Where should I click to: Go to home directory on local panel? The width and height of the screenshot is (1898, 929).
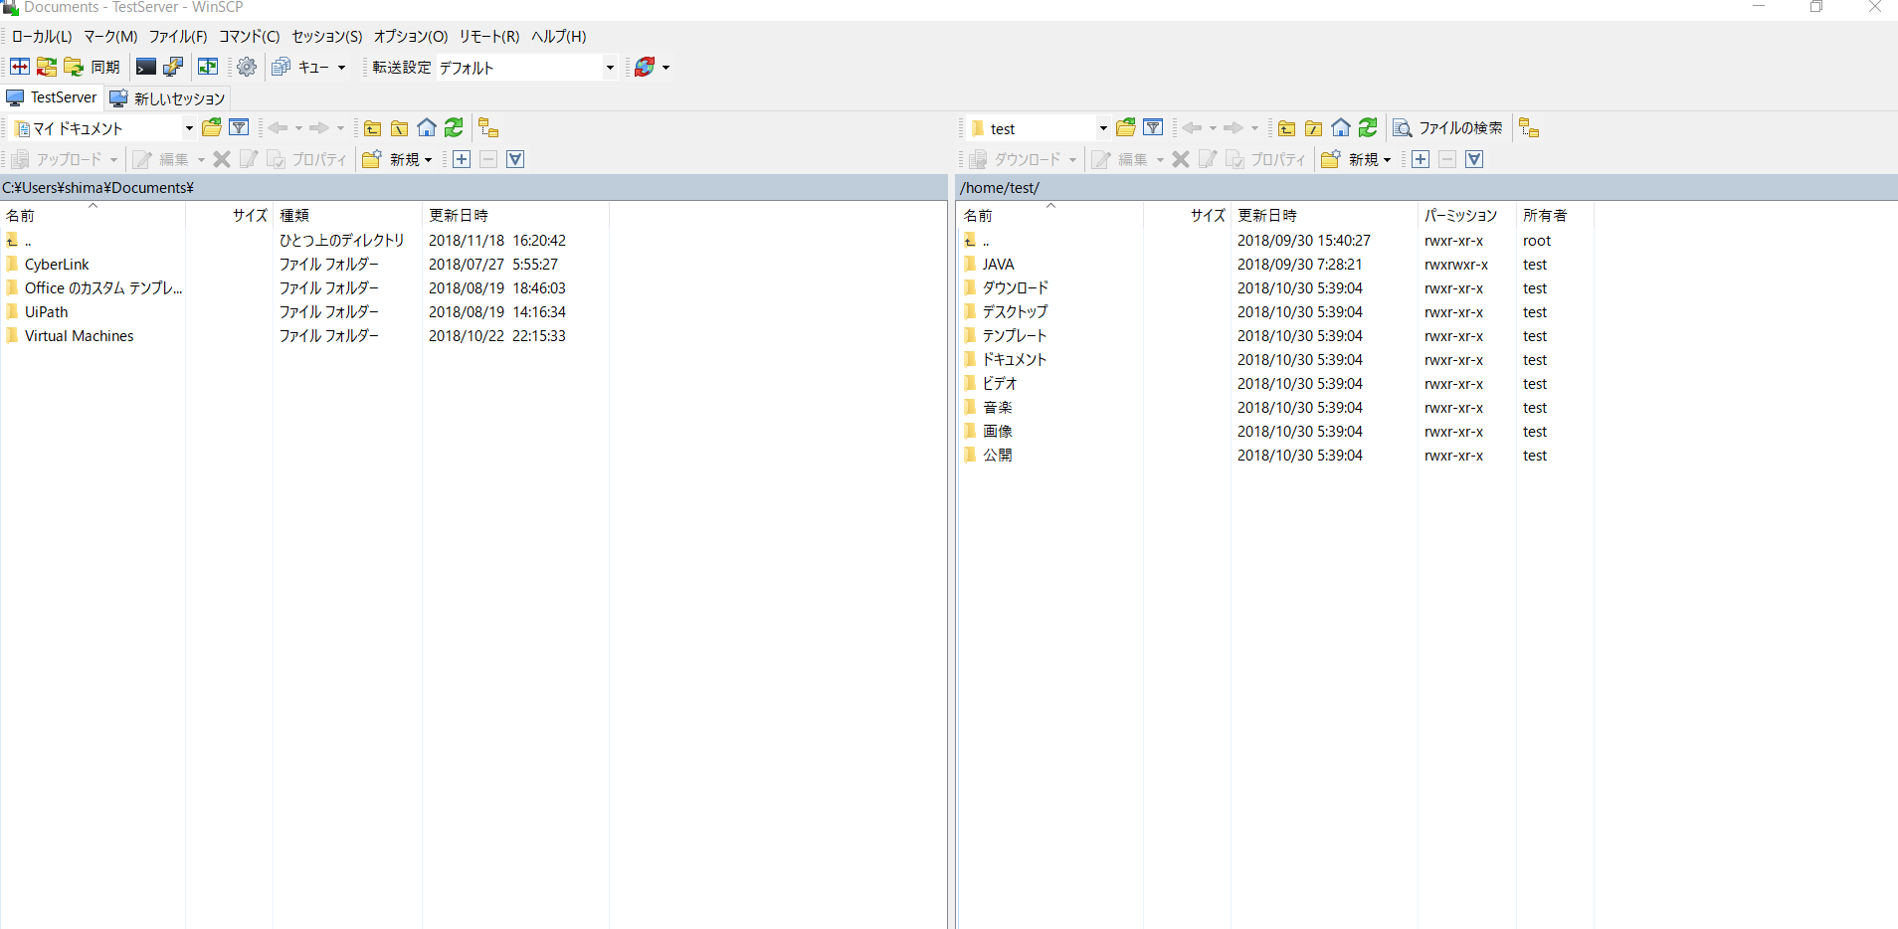pyautogui.click(x=426, y=127)
